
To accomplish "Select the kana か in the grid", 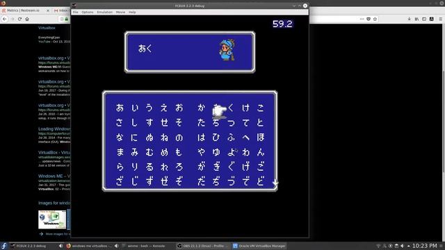I will coord(201,108).
